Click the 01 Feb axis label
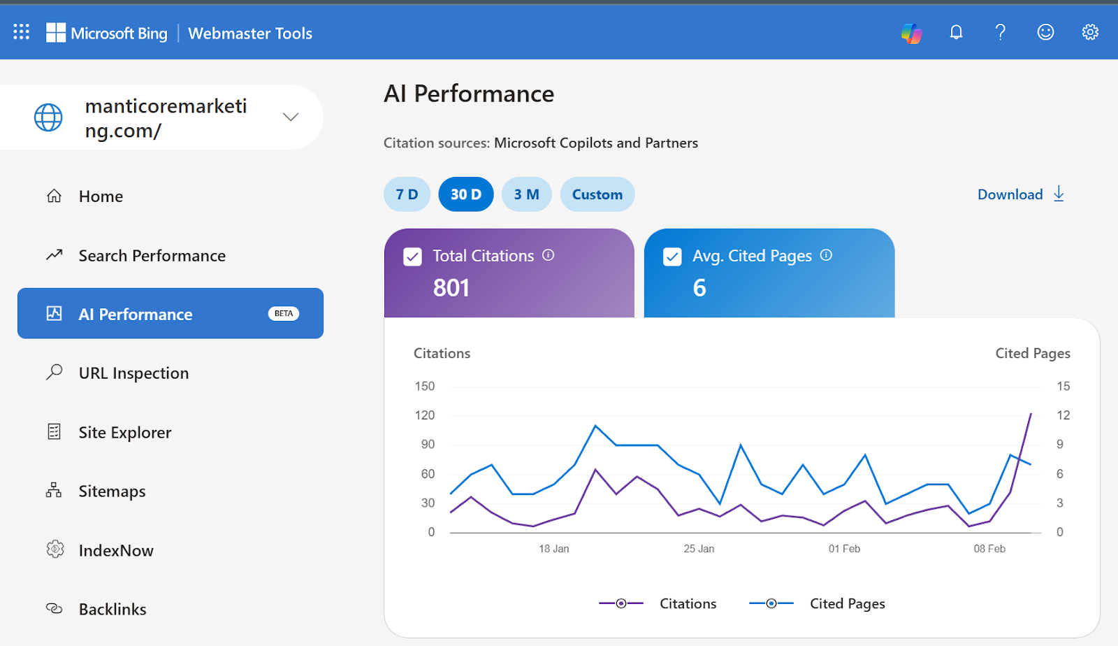Image resolution: width=1118 pixels, height=646 pixels. tap(844, 549)
